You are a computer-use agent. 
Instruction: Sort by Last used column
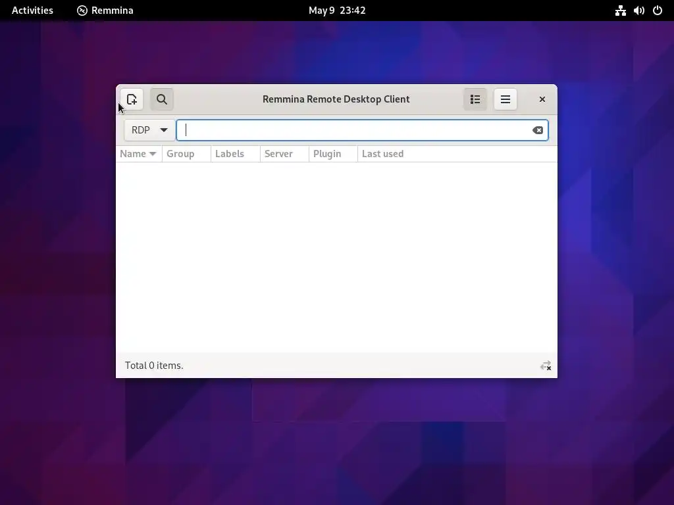pyautogui.click(x=457, y=154)
